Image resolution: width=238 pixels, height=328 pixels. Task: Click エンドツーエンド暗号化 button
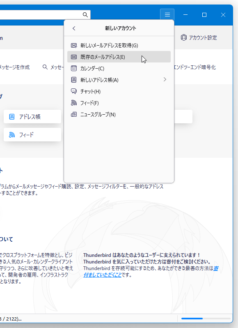click(x=195, y=67)
